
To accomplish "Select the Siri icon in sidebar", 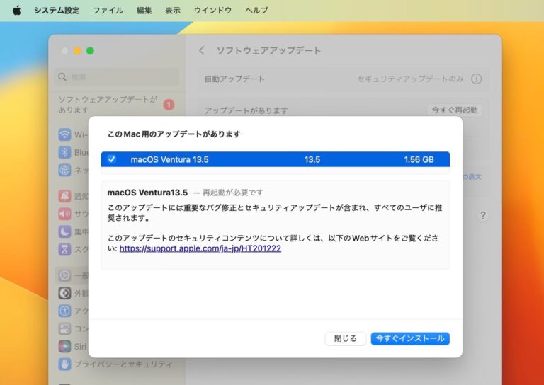I will [x=64, y=346].
